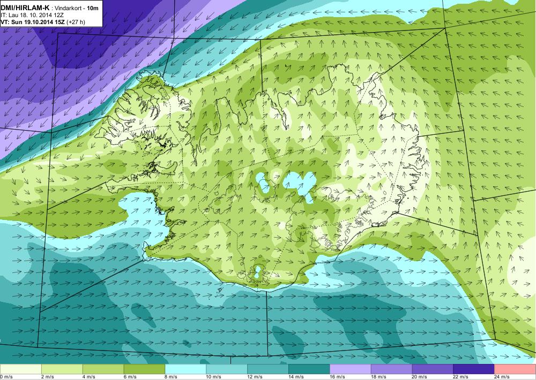Click the pink 24 m/s legend swatch

click(x=515, y=369)
